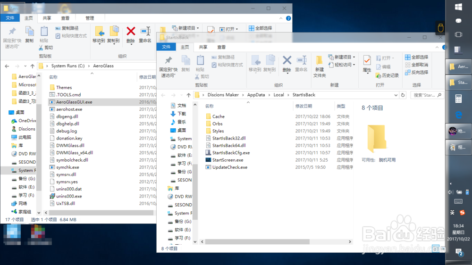The image size is (472, 265).
Task: Expand 新建项目 dropdown in StartIsBack window
Action: [343, 58]
